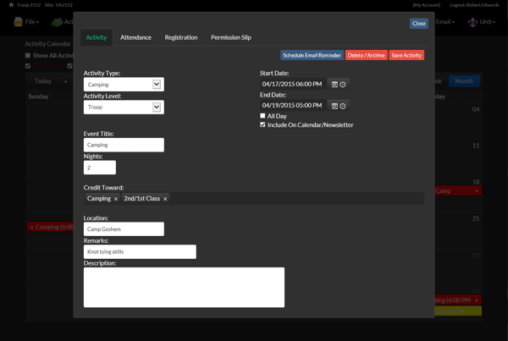Click the Save Activity button
The height and width of the screenshot is (341, 508).
pos(406,55)
